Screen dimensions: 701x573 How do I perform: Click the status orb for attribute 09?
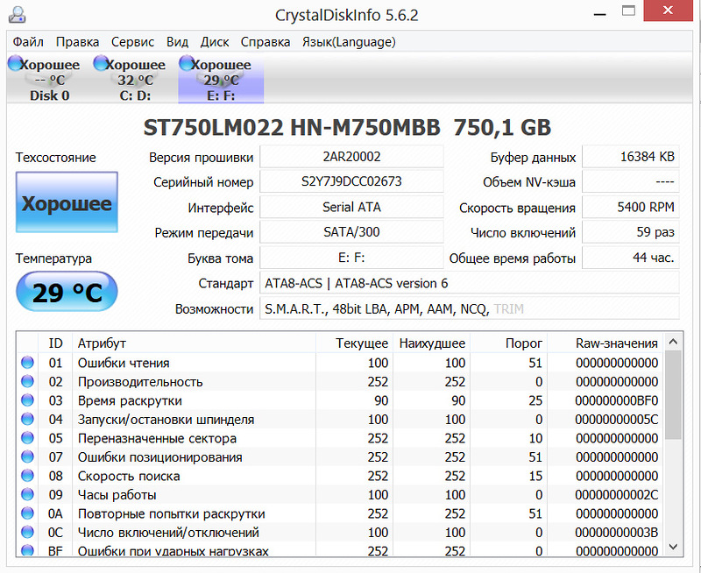[28, 494]
